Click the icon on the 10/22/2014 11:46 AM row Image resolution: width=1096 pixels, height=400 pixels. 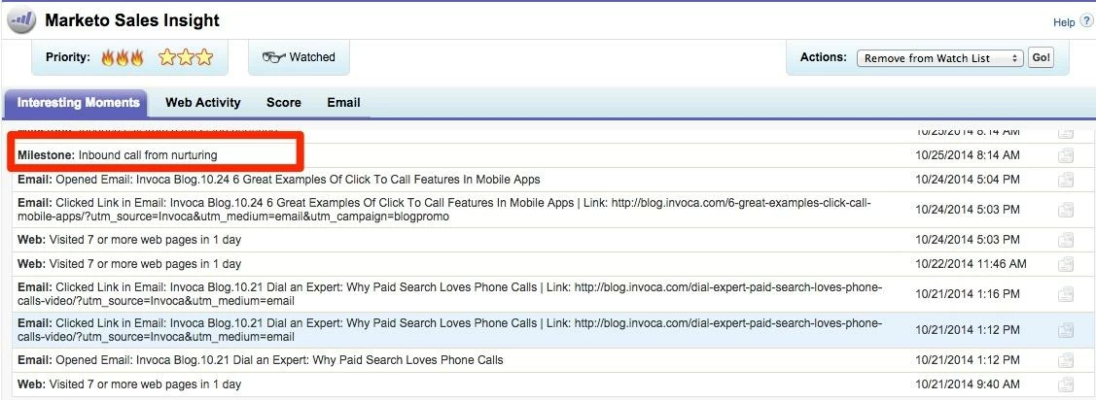coord(1065,264)
